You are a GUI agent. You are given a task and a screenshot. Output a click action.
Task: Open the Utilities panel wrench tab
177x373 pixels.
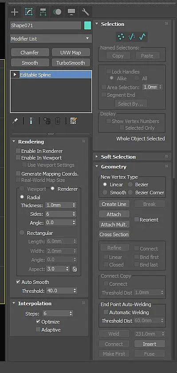pos(85,12)
